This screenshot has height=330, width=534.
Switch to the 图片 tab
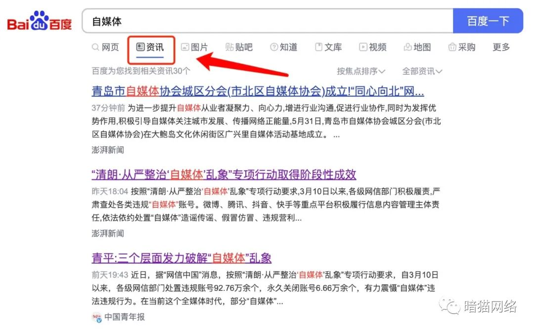click(x=194, y=47)
